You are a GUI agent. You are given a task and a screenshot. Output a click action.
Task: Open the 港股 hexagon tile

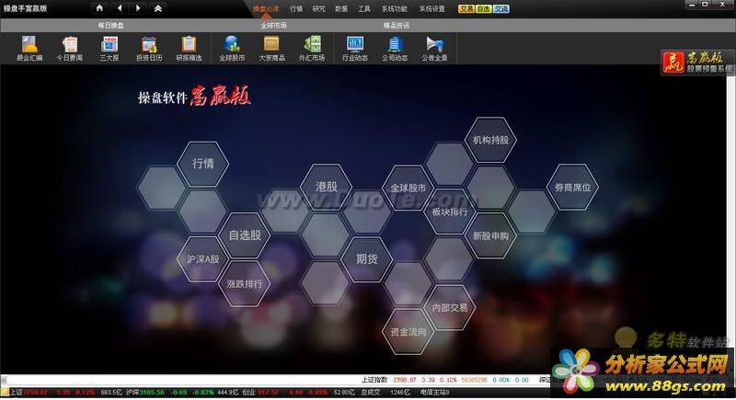pyautogui.click(x=327, y=187)
